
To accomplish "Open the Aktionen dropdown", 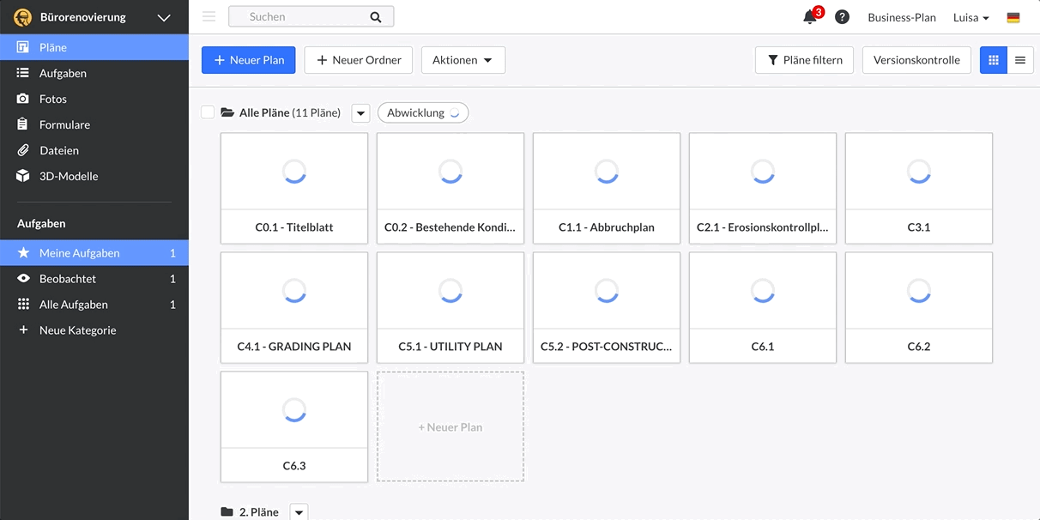I will [463, 60].
